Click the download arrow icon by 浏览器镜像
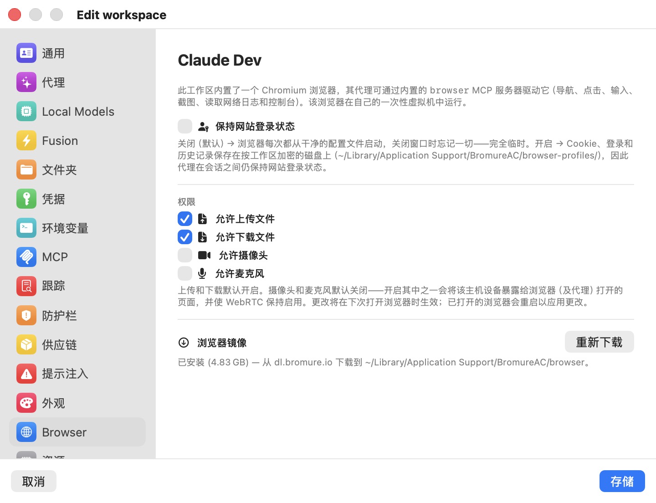This screenshot has width=656, height=503. point(184,343)
